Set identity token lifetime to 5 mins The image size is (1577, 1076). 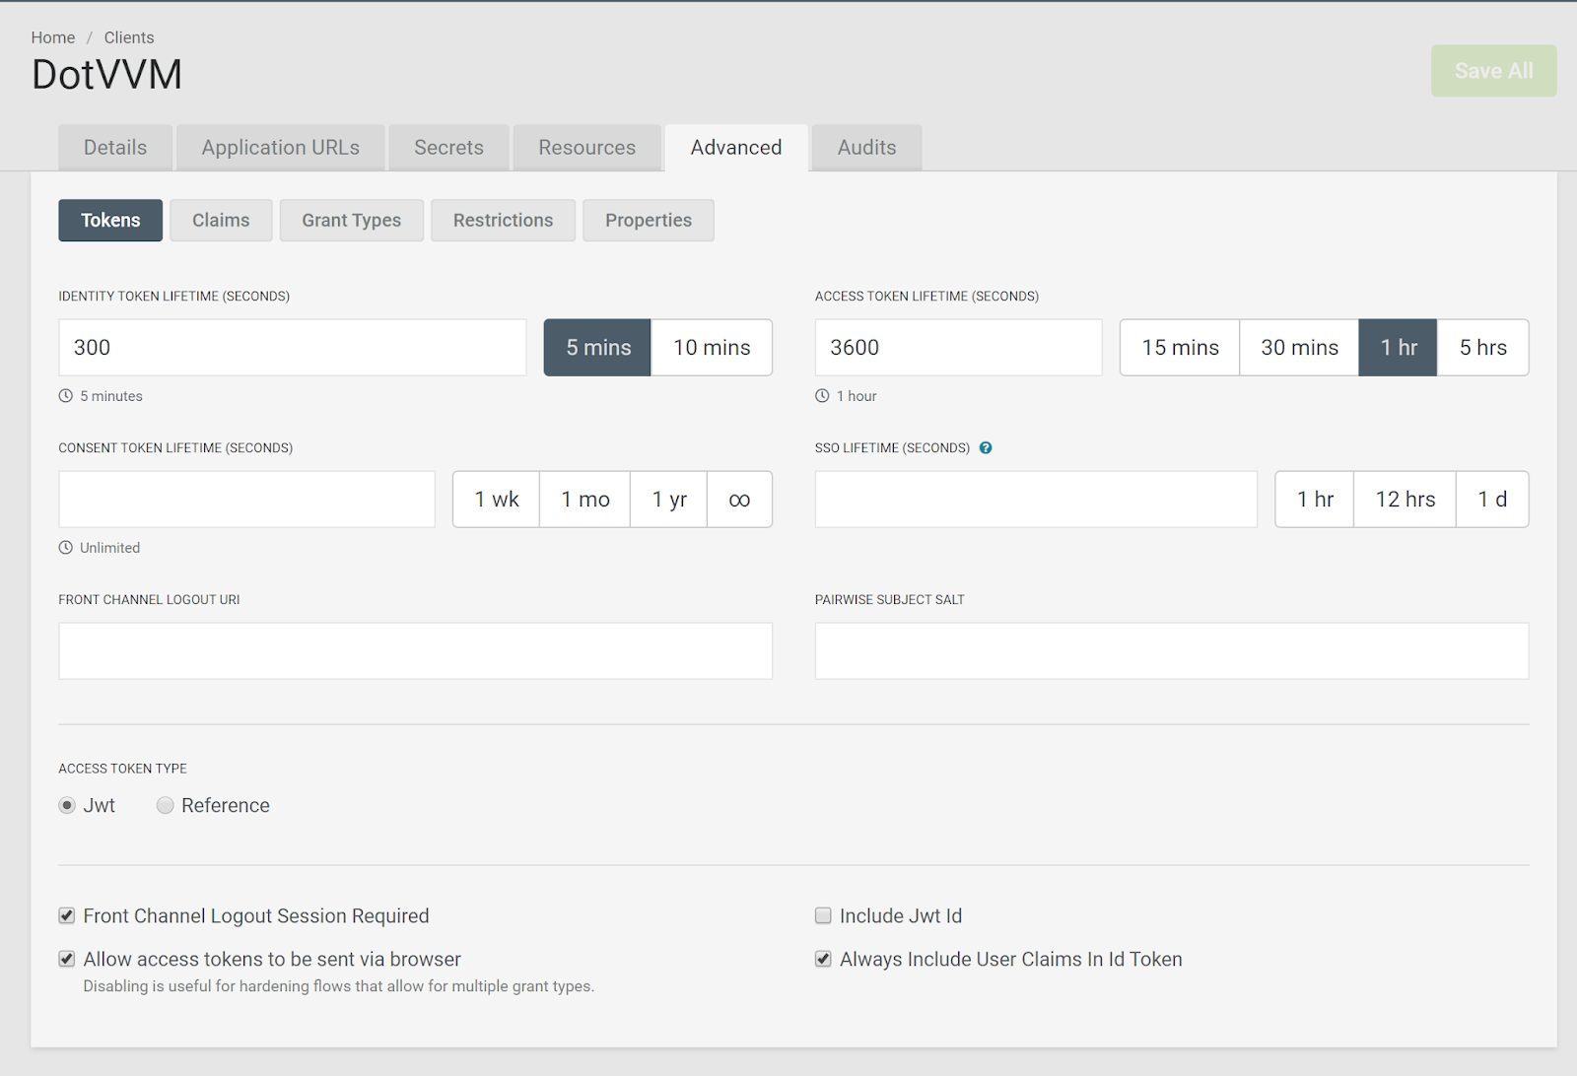point(598,348)
